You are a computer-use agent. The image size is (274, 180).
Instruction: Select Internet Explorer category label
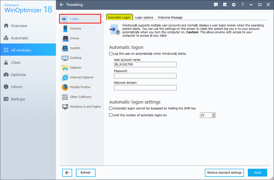point(82,77)
